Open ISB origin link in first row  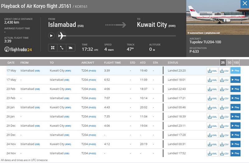(x=37, y=71)
